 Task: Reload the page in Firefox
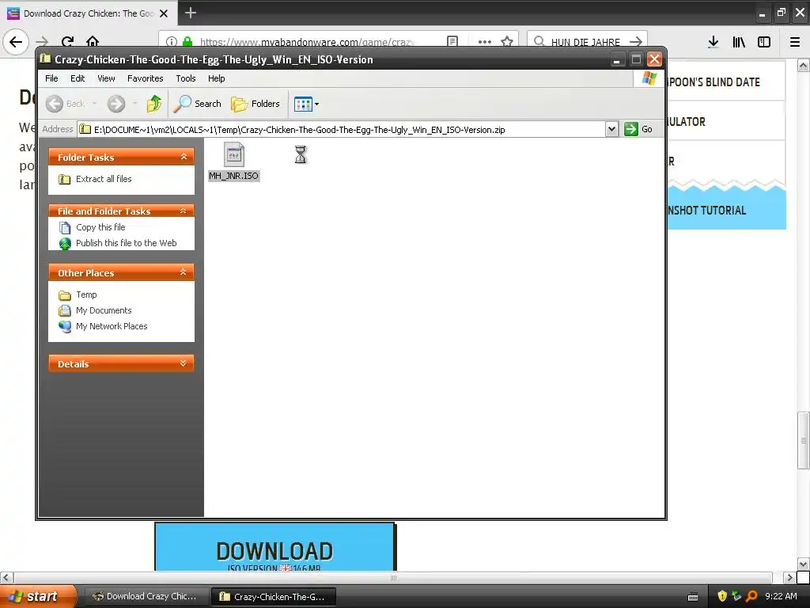[67, 41]
